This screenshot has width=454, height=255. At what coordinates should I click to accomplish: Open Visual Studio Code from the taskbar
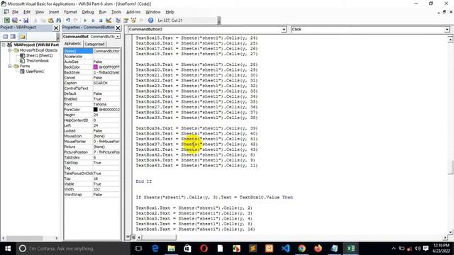click(x=285, y=249)
